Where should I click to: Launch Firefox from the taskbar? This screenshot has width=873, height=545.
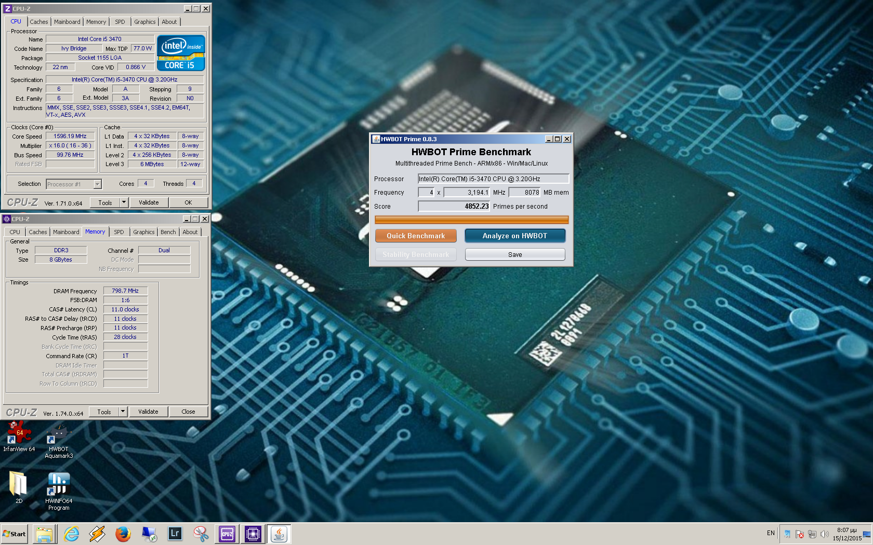click(123, 534)
